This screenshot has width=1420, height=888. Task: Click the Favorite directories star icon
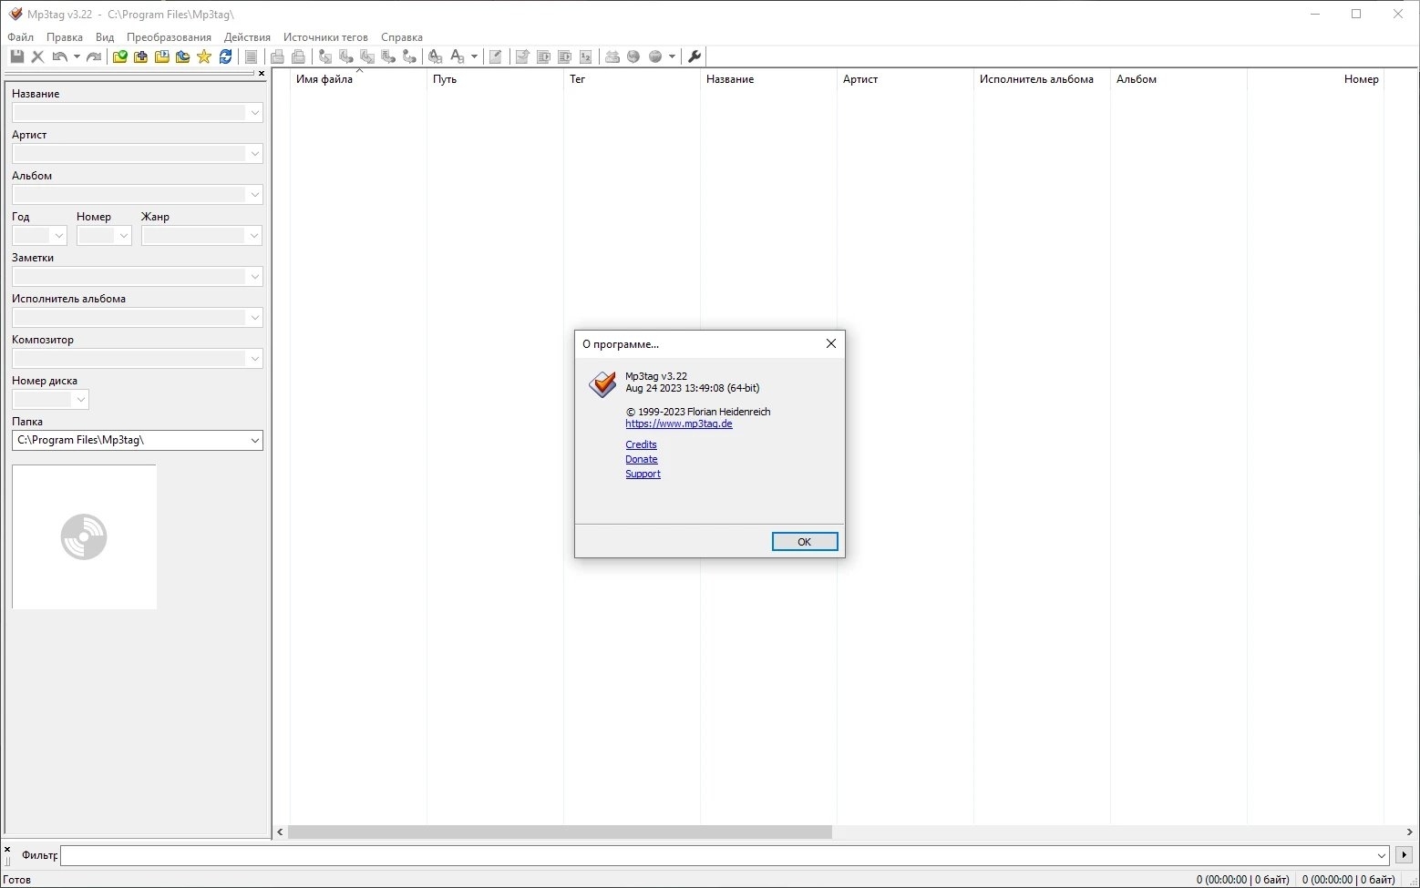click(203, 56)
